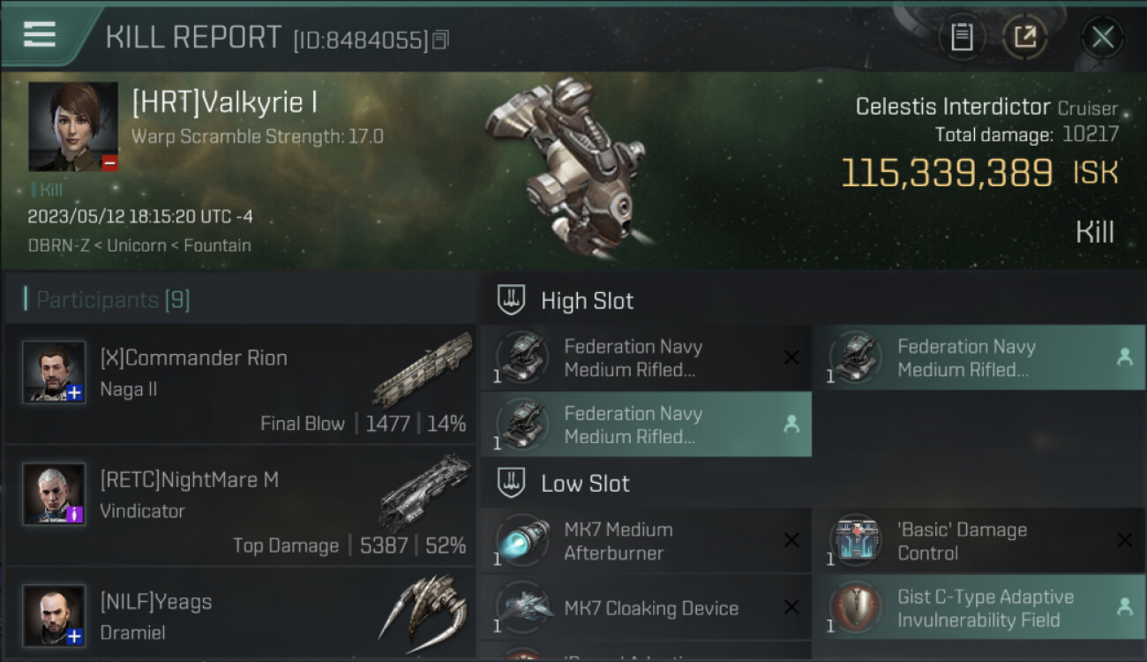Click the share export icon
1147x662 pixels.
pos(1024,37)
